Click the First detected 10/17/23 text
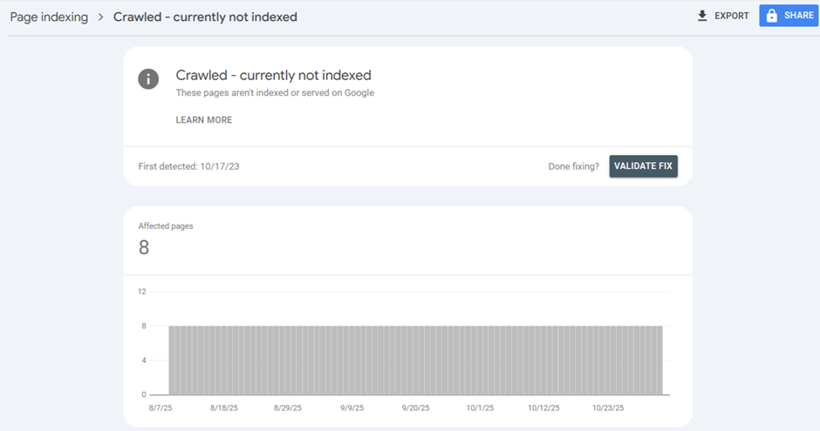The image size is (820, 431). point(188,166)
